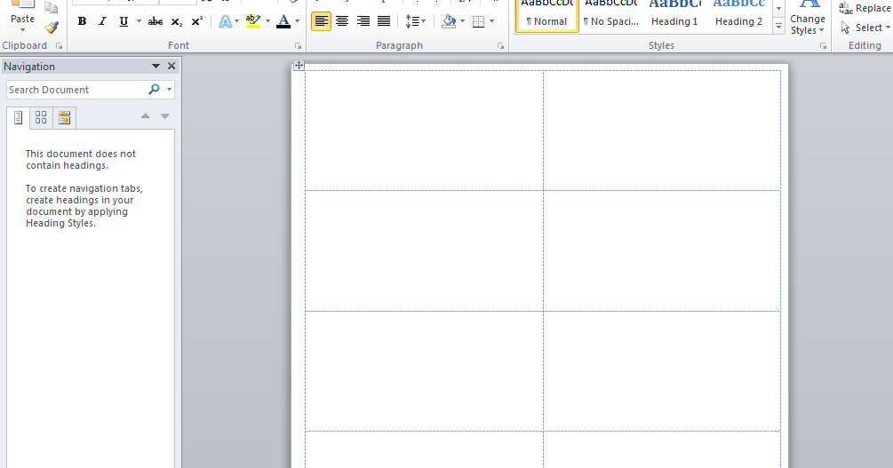The image size is (893, 468).
Task: Open the Borders dropdown arrow
Action: point(491,21)
